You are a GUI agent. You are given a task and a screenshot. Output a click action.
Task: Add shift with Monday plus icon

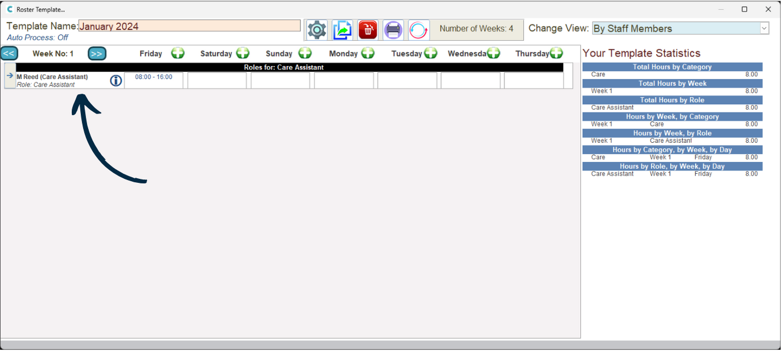pyautogui.click(x=368, y=53)
